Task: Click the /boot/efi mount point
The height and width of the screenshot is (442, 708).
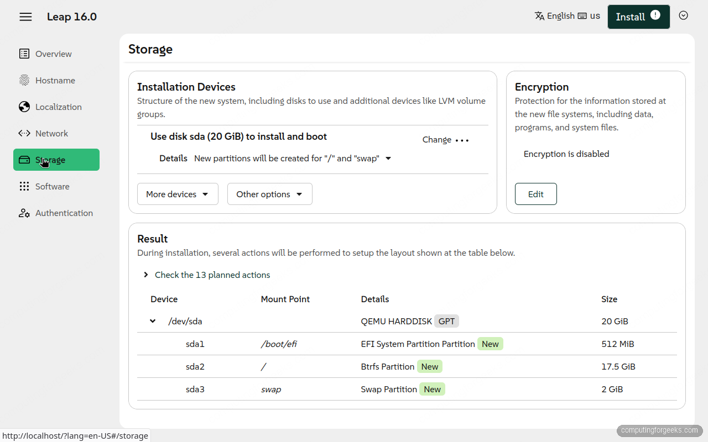Action: tap(279, 344)
